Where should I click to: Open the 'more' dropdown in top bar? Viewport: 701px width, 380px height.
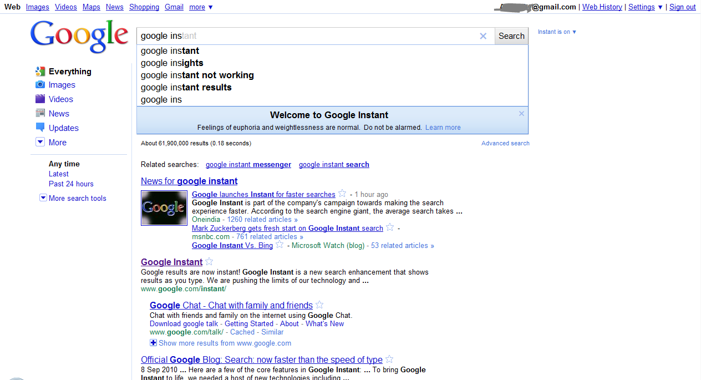[201, 7]
